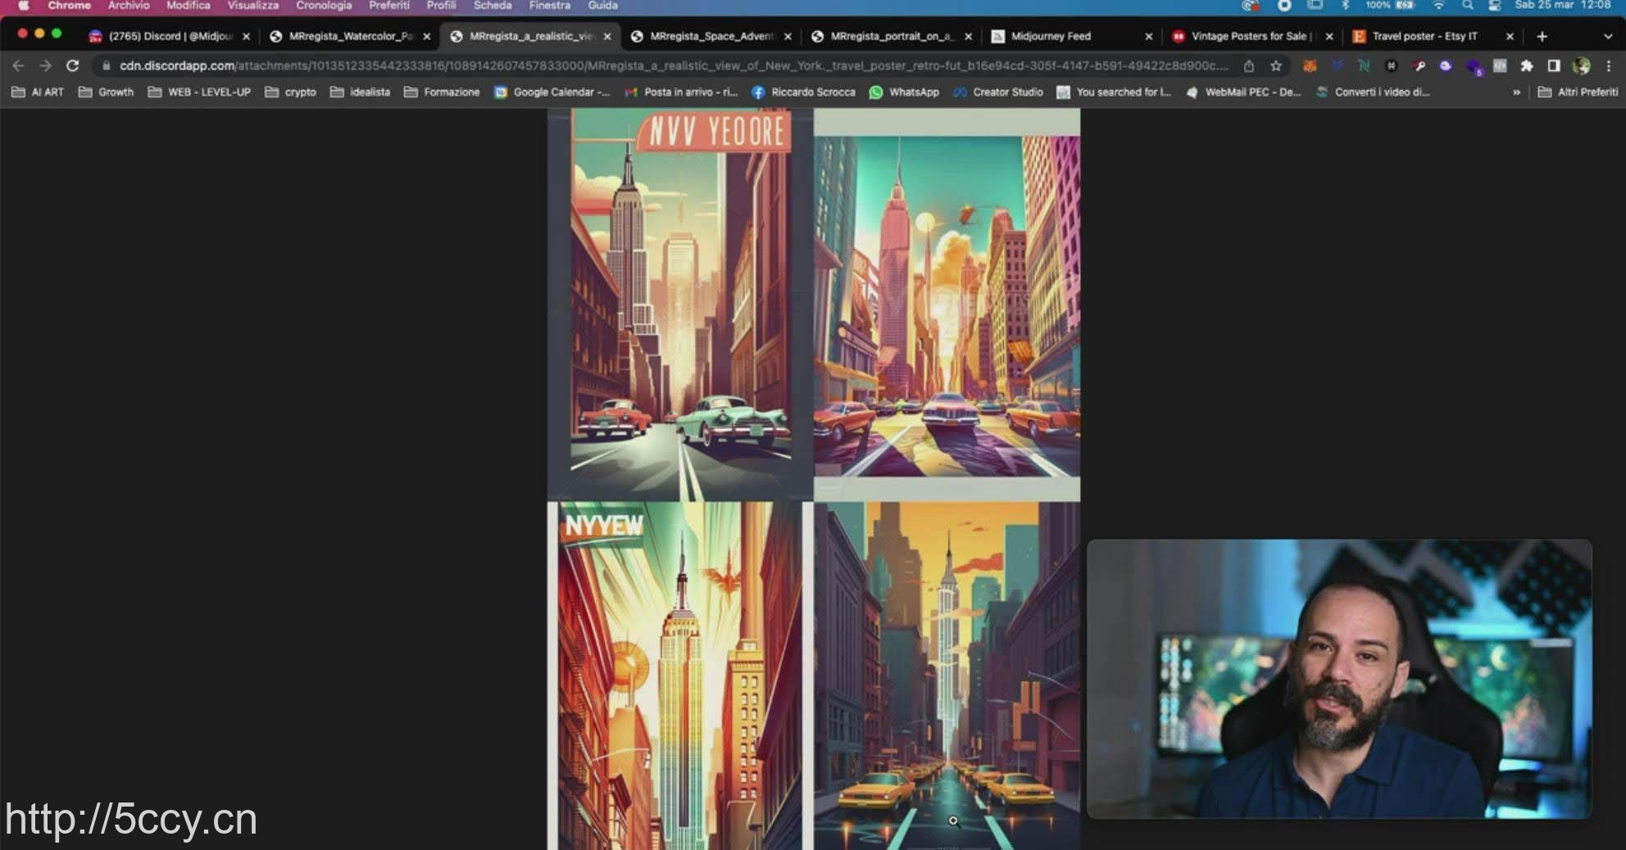Screen dimensions: 1626x850
Task: Go forward to the next page
Action: pos(45,66)
